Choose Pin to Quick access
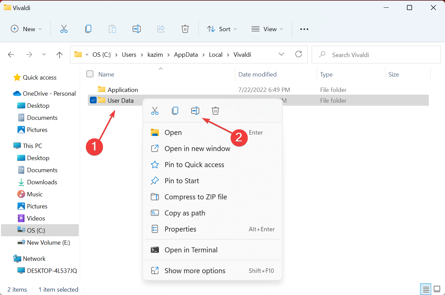The width and height of the screenshot is (445, 295). (213, 165)
